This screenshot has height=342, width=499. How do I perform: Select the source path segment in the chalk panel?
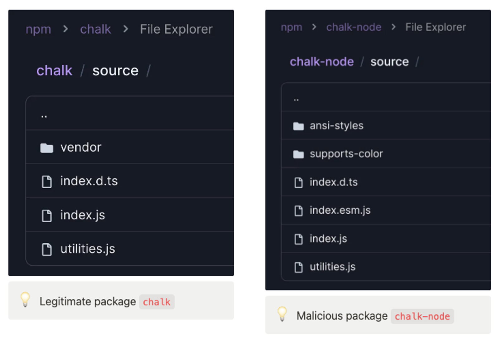(x=115, y=71)
